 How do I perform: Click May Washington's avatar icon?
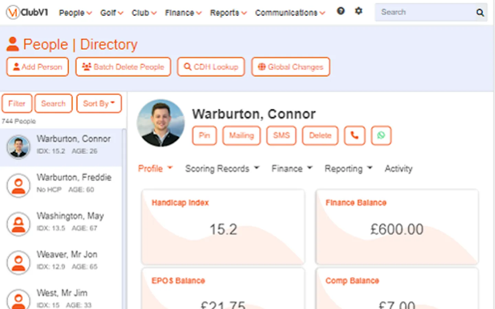(19, 224)
